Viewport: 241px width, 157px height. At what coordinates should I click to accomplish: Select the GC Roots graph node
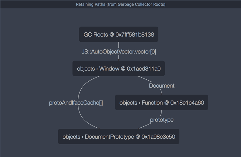coord(118,35)
